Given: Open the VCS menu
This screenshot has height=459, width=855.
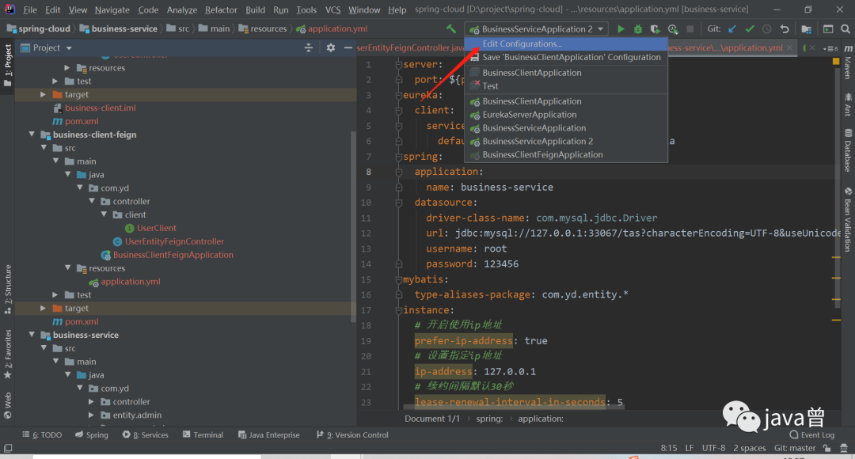Looking at the screenshot, I should pyautogui.click(x=332, y=9).
